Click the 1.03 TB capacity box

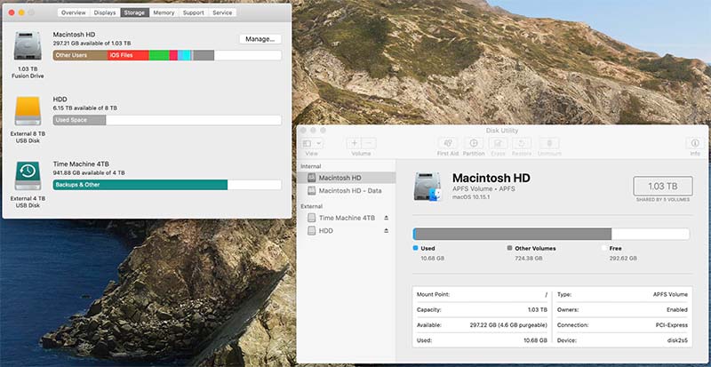(663, 186)
